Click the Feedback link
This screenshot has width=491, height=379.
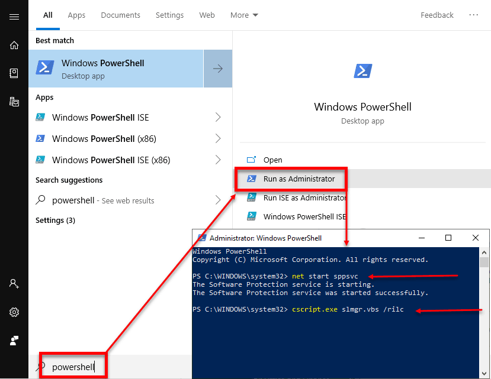click(x=437, y=15)
